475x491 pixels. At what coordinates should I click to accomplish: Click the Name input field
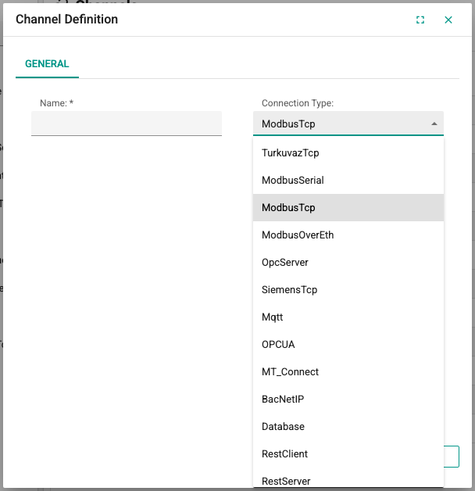127,124
